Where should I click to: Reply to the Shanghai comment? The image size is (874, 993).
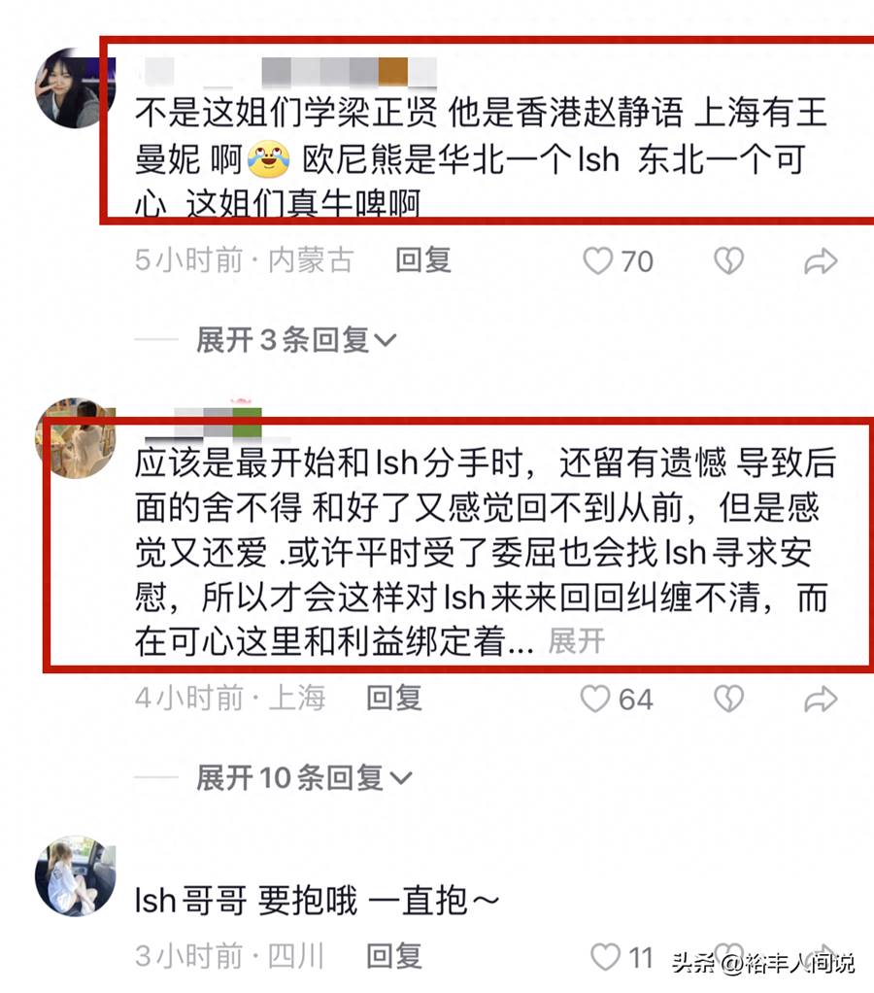394,699
